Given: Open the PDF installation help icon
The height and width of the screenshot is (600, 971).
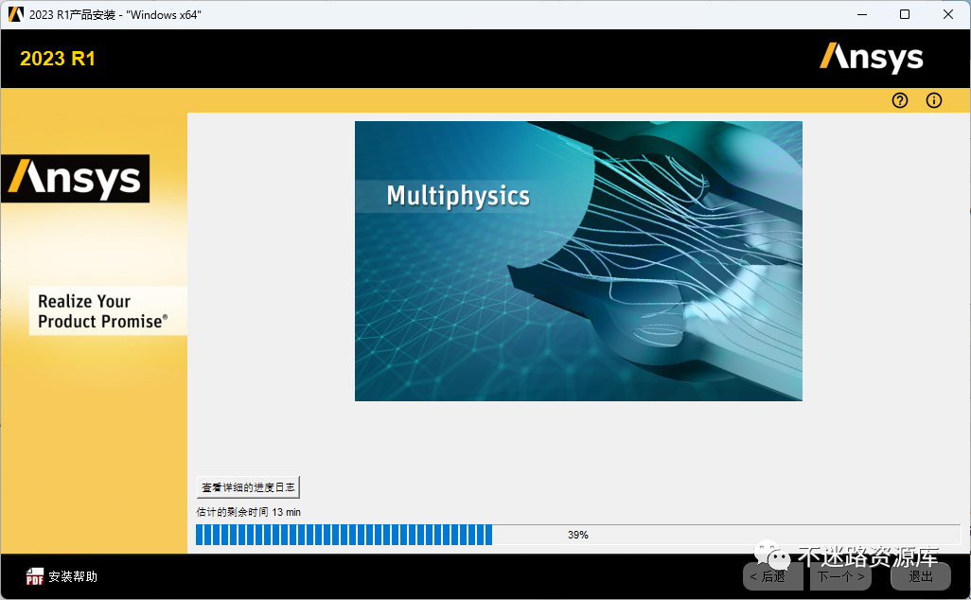Looking at the screenshot, I should click(35, 576).
